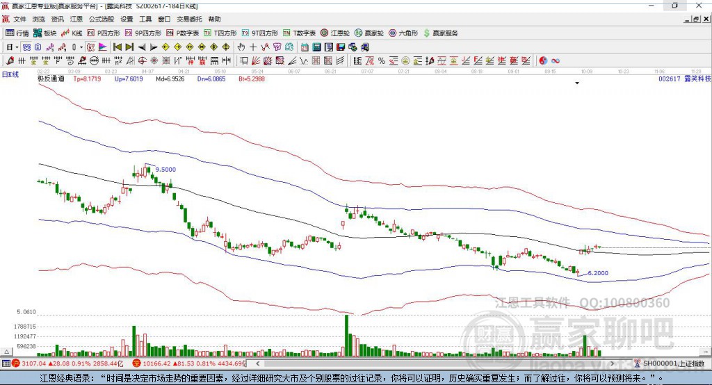
Task: Select the percent % retracement tool
Action: click(382, 61)
